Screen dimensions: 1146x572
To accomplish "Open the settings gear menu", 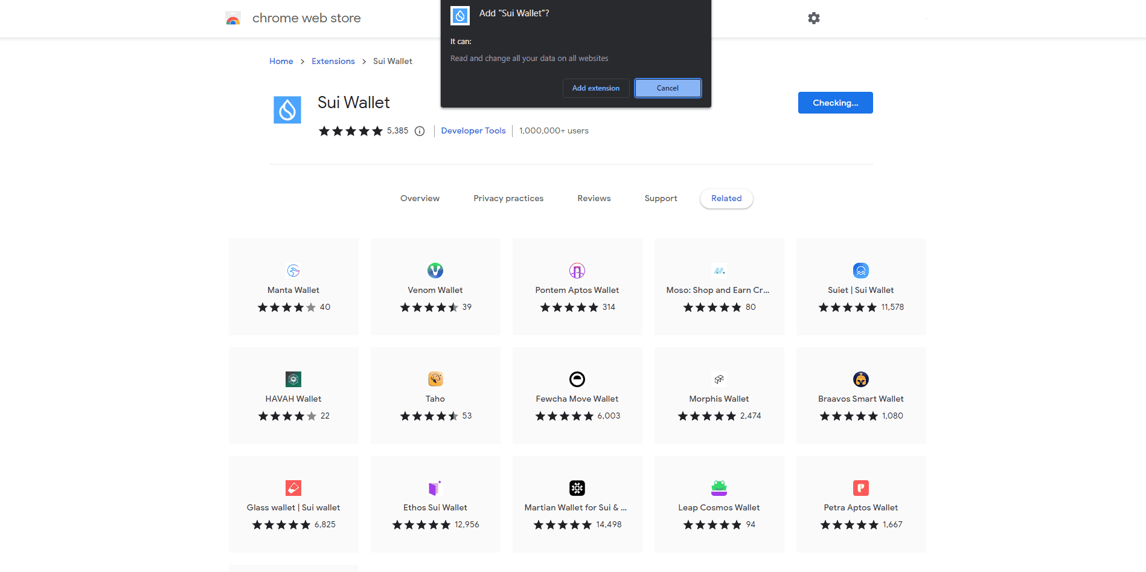I will click(x=813, y=18).
